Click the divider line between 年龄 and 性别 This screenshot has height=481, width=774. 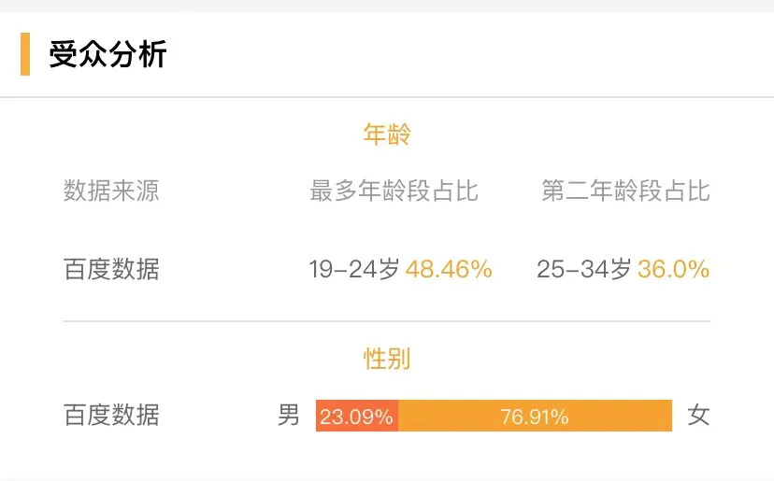click(x=387, y=321)
